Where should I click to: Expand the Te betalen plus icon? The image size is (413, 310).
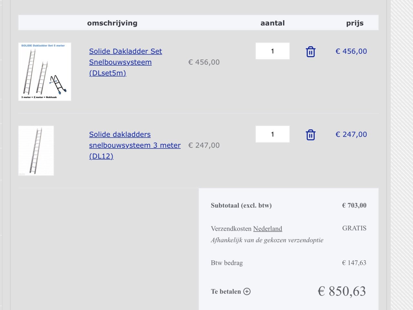(x=247, y=292)
